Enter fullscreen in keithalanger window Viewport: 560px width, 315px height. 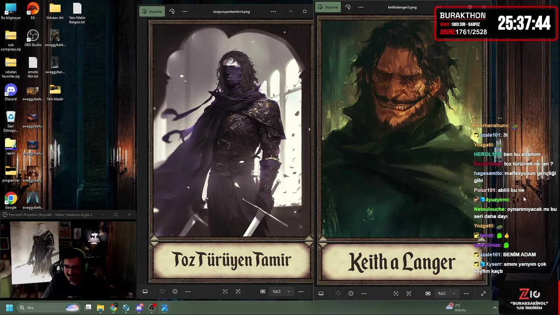(483, 294)
